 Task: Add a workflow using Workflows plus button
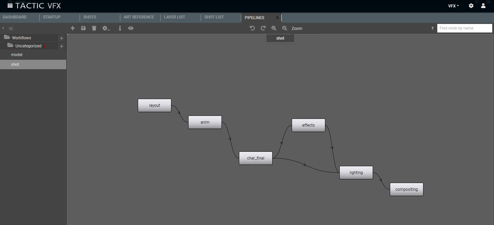61,38
